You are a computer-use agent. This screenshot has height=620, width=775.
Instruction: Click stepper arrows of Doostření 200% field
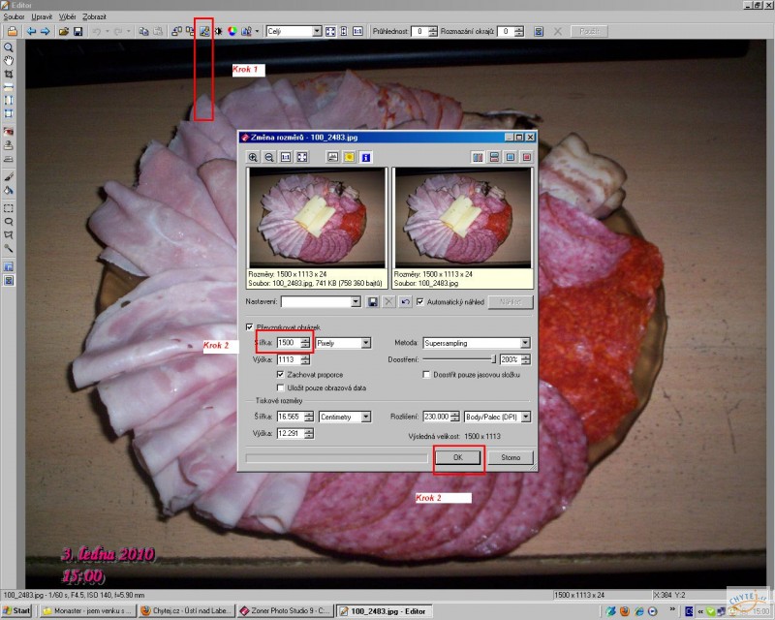[526, 359]
